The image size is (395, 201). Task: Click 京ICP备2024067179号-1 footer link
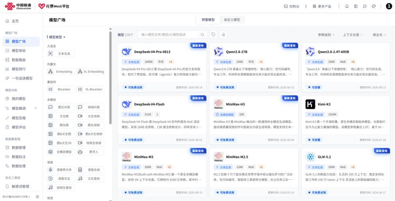click(16, 197)
